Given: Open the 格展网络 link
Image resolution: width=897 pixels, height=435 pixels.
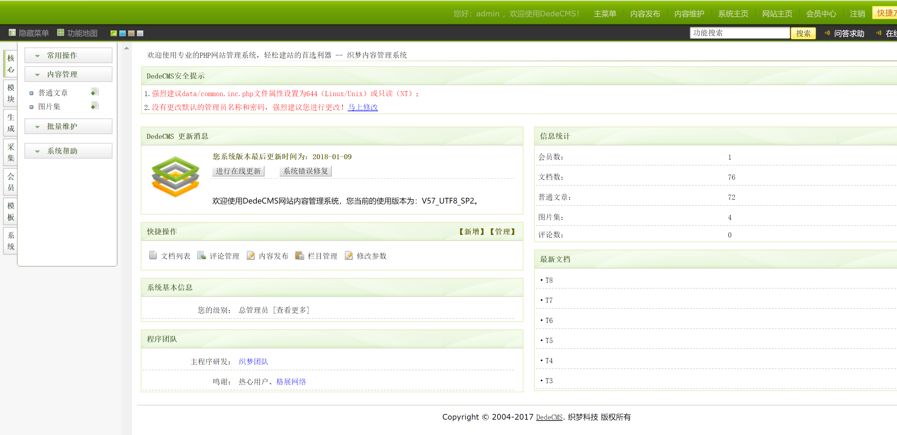Looking at the screenshot, I should [291, 382].
